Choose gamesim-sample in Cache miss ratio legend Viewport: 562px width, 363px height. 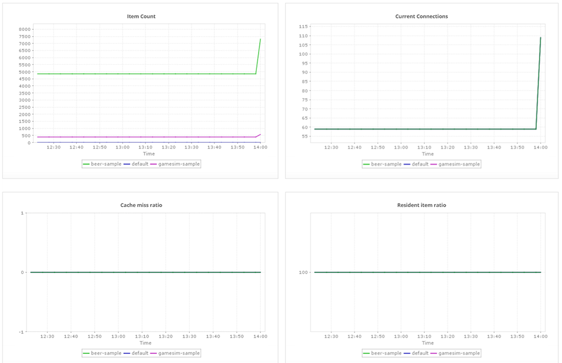click(175, 353)
